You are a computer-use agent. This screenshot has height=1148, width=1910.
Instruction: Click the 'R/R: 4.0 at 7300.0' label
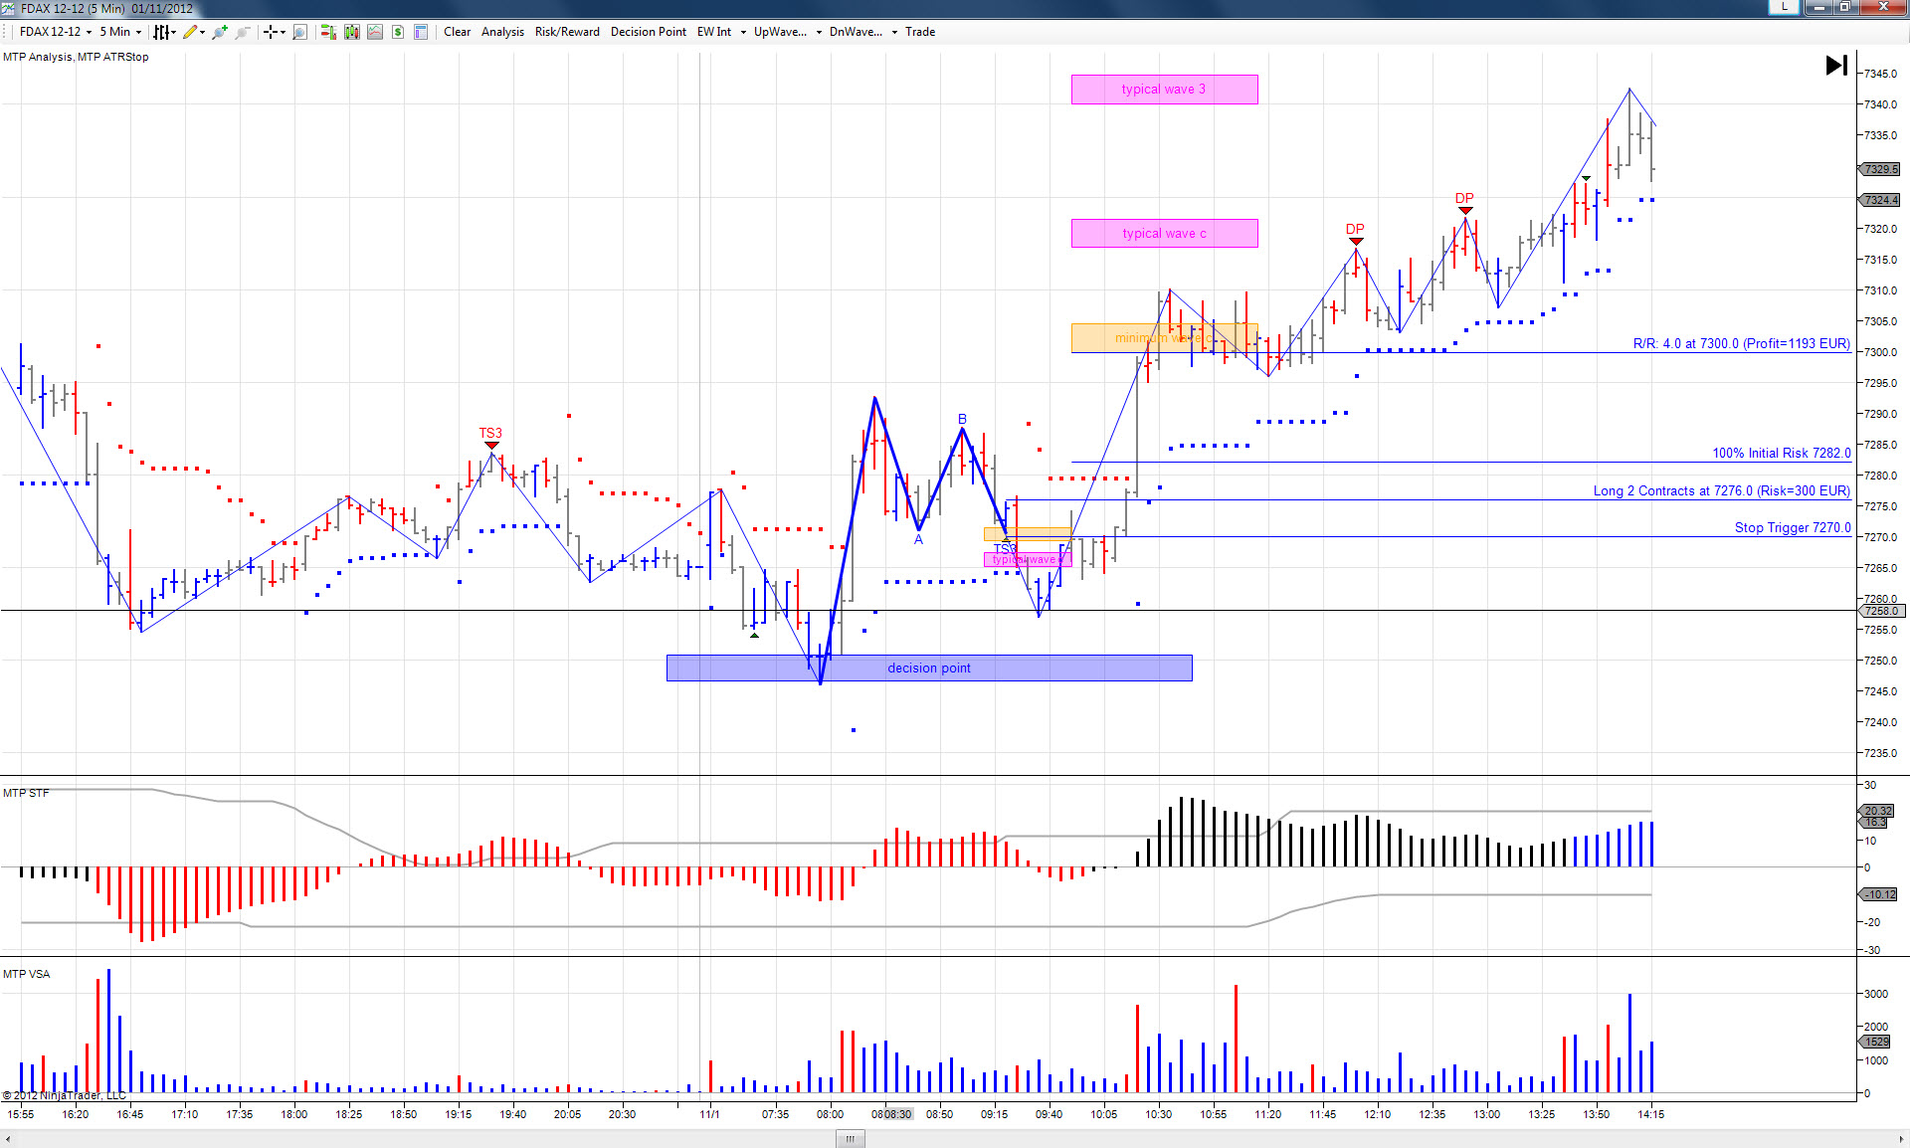coord(1741,344)
